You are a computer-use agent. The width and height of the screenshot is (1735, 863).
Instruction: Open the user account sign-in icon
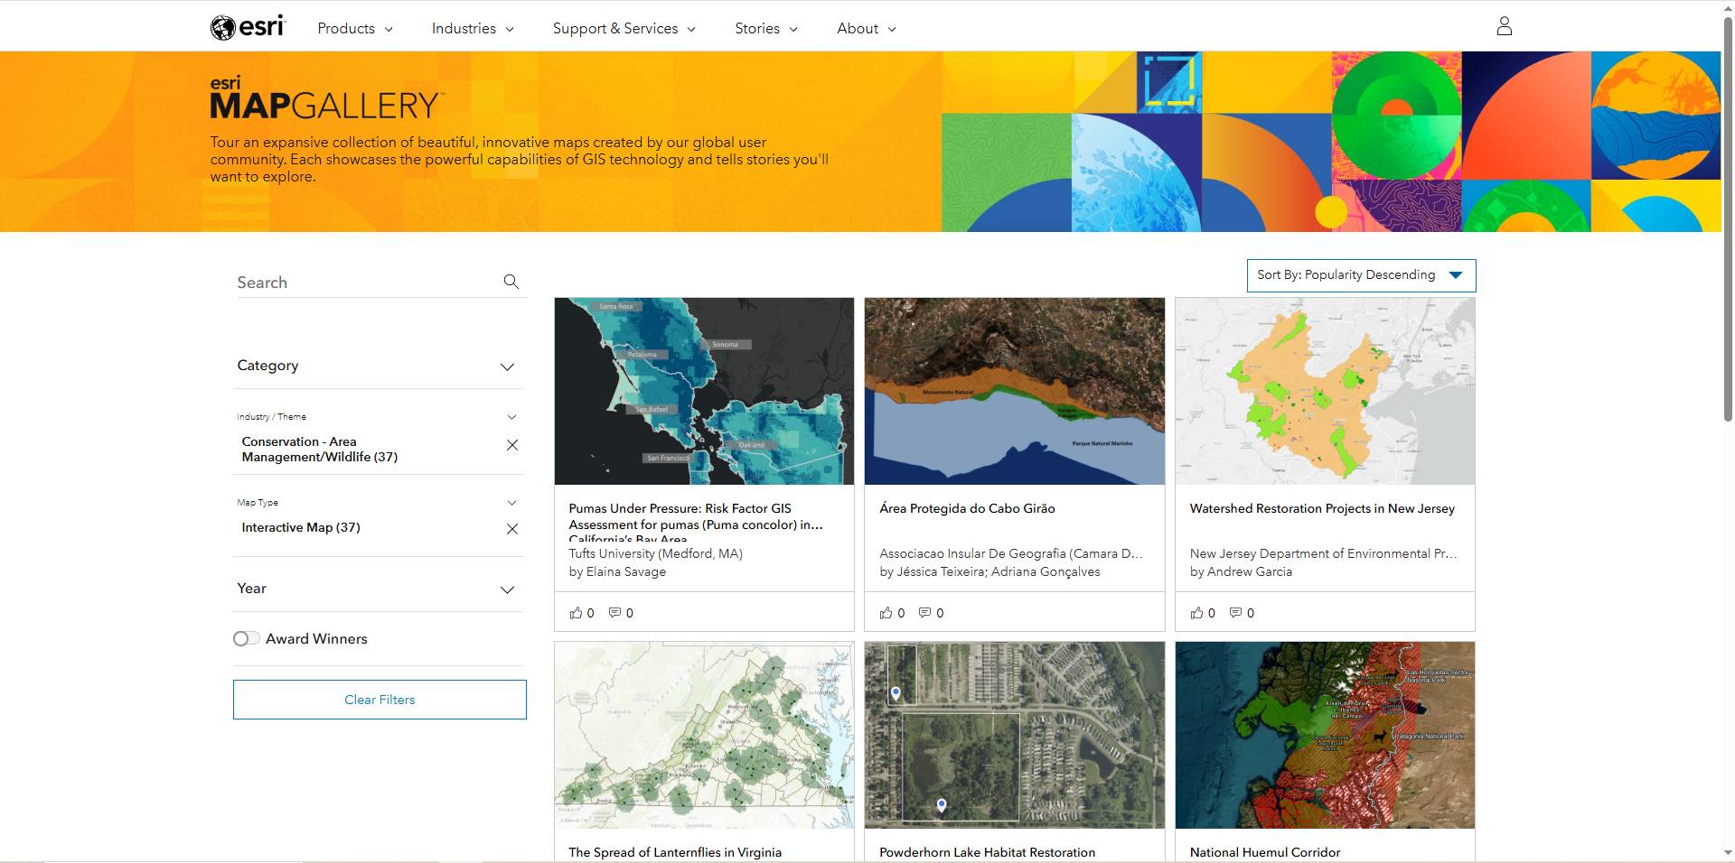coord(1504,26)
